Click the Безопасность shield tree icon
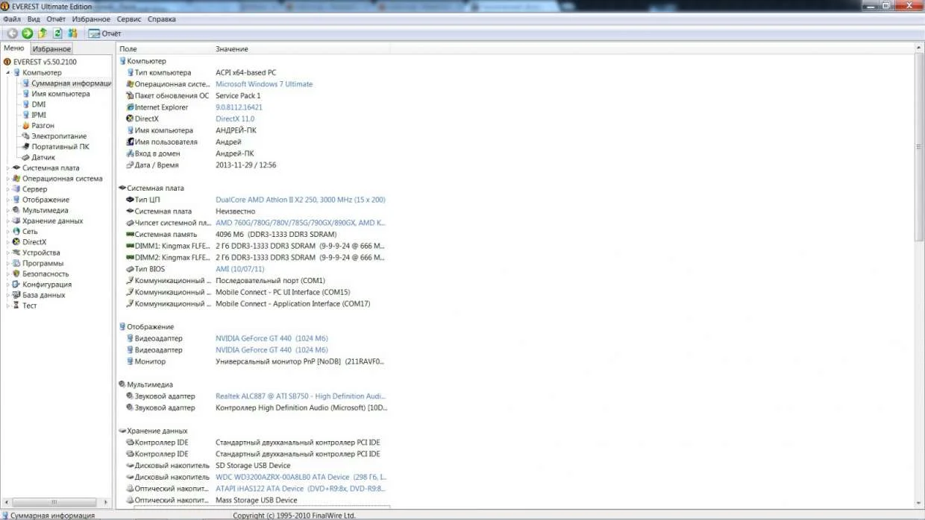This screenshot has height=520, width=925. 16,273
